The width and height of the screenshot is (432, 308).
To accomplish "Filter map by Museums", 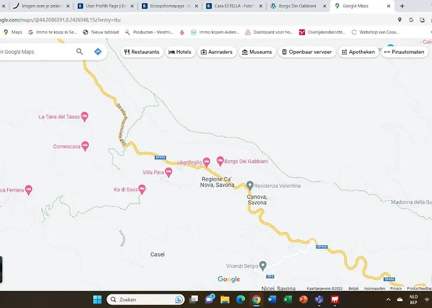I will [257, 52].
